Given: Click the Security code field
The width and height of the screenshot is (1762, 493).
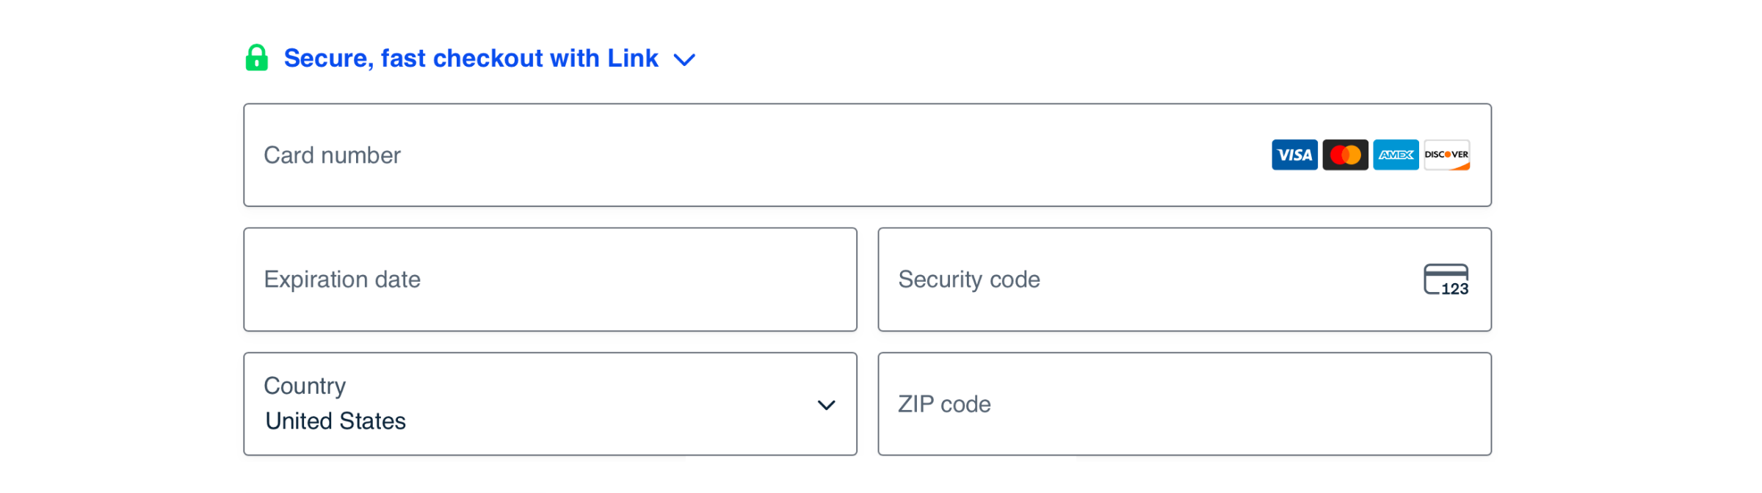Looking at the screenshot, I should coord(1138,280).
